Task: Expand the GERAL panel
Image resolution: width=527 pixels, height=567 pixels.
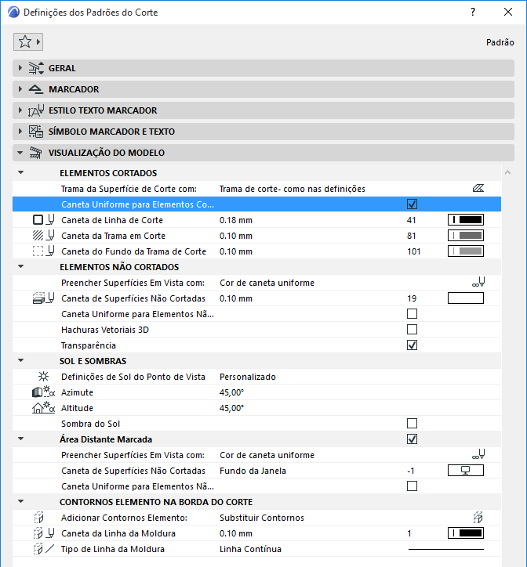Action: click(20, 68)
